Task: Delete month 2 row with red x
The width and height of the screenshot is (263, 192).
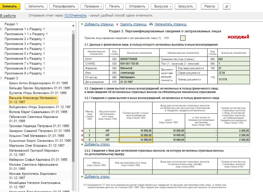Action: (82, 135)
